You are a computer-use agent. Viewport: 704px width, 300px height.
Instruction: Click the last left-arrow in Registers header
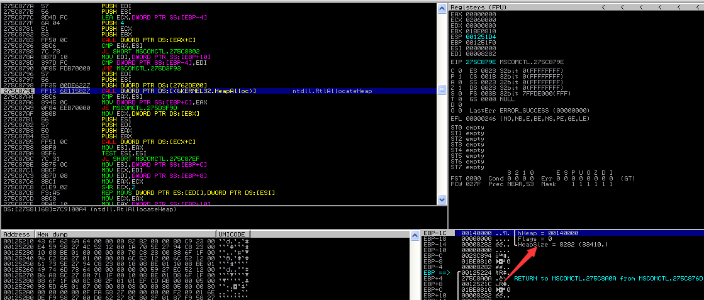698,8
